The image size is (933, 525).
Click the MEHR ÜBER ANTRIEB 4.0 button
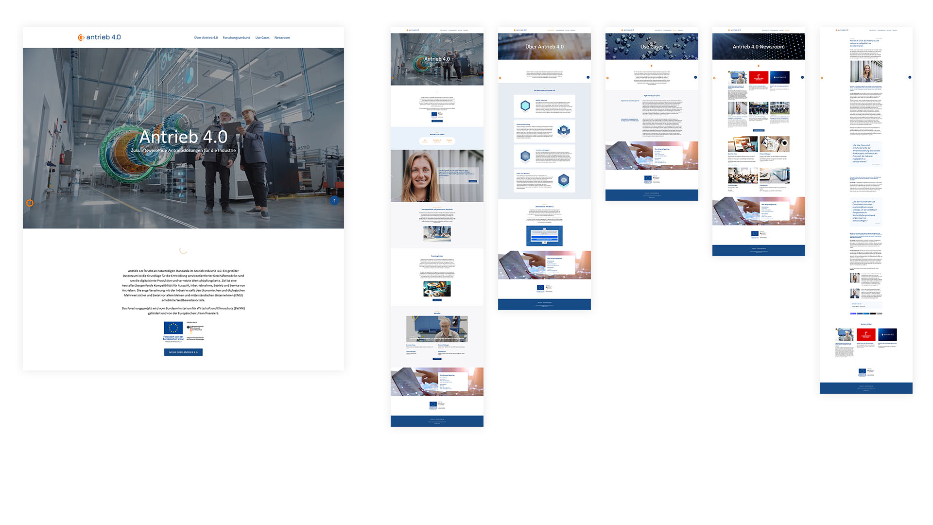pyautogui.click(x=183, y=352)
